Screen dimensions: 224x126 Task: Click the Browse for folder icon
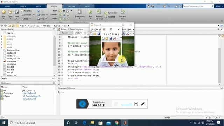coord(13,26)
